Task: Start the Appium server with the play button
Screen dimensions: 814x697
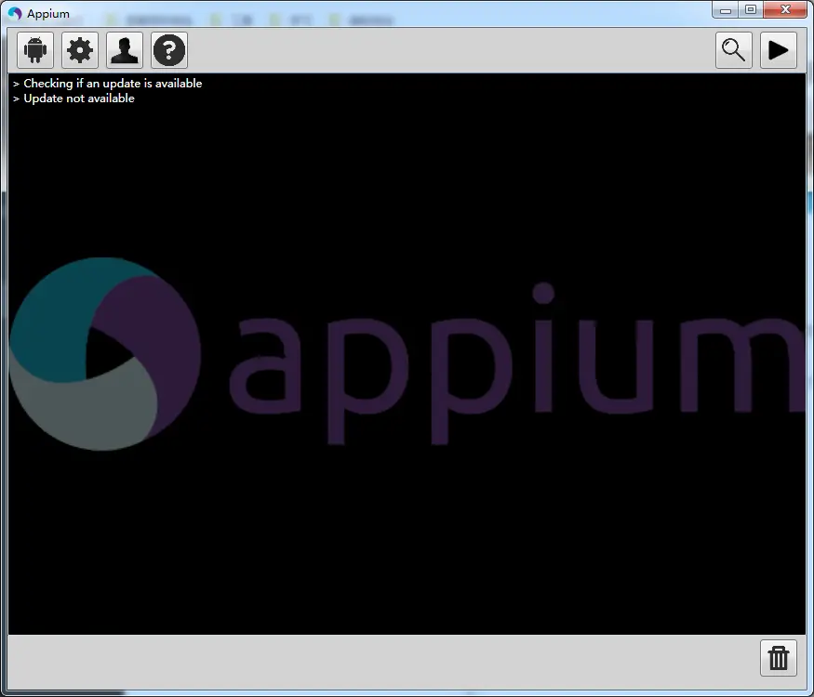Action: (x=778, y=50)
